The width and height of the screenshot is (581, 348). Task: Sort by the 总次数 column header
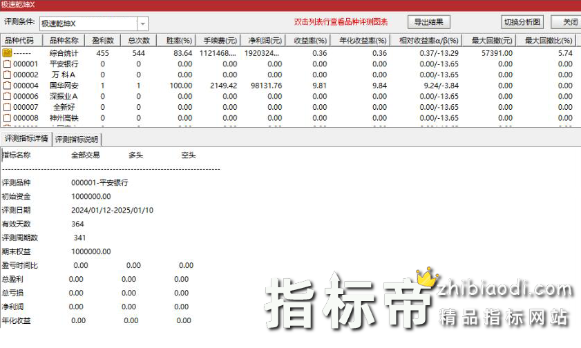tap(139, 40)
